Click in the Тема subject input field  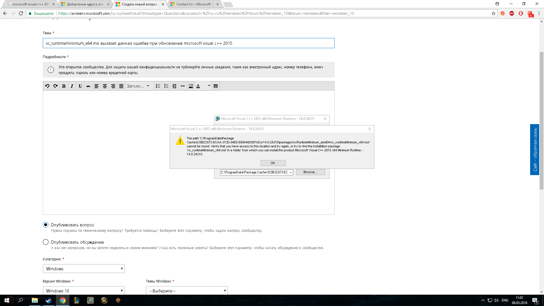[188, 43]
